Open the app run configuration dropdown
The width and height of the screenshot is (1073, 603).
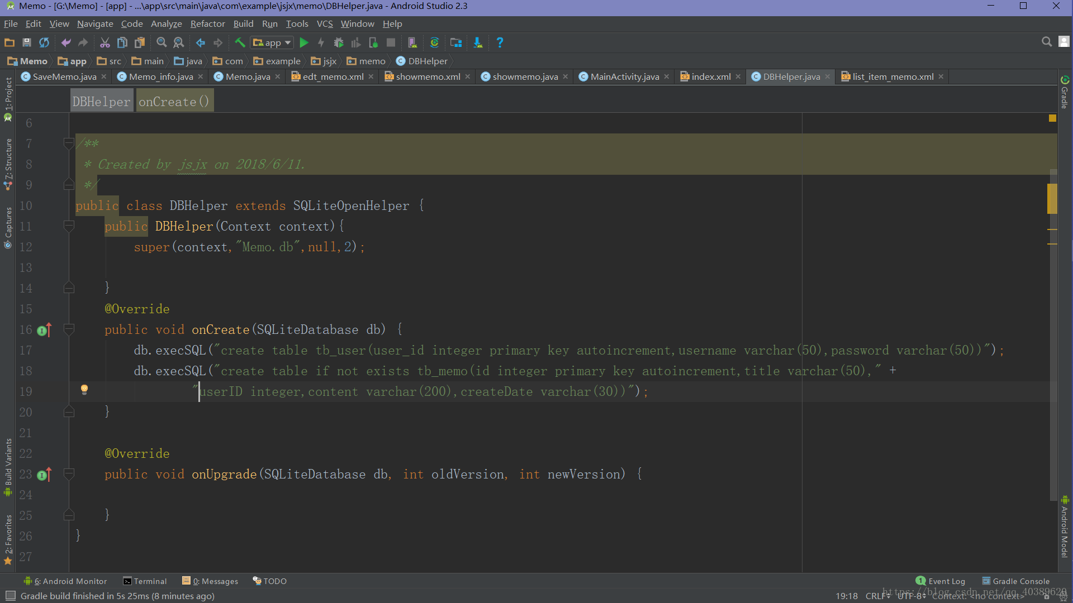pos(272,42)
